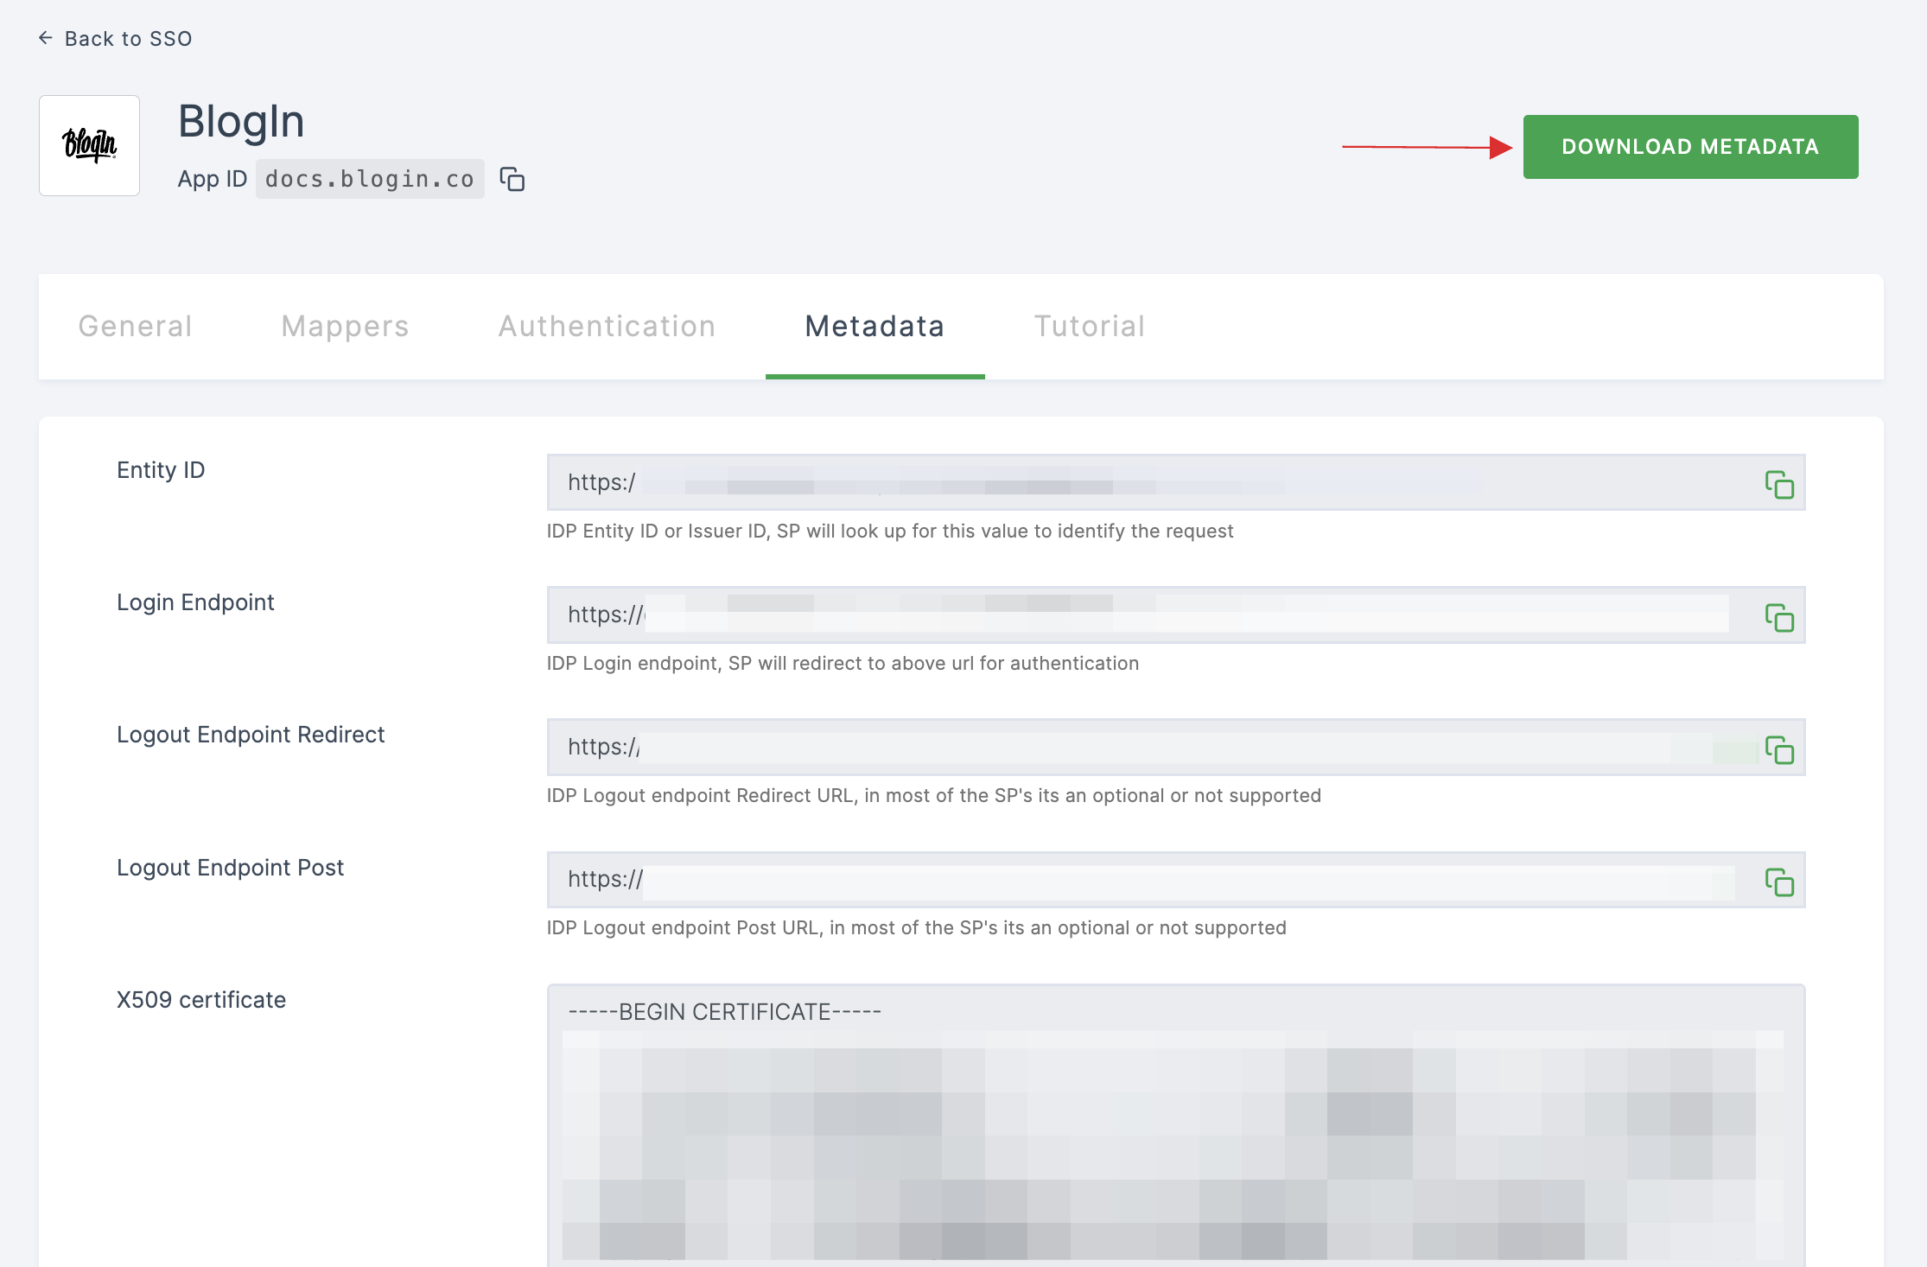Screen dimensions: 1927x1267
Task: Click inside the Entity ID field
Action: click(x=1176, y=482)
